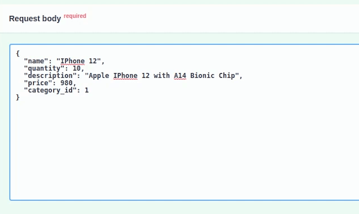
Task: Click the opening curly brace line
Action: click(x=18, y=54)
